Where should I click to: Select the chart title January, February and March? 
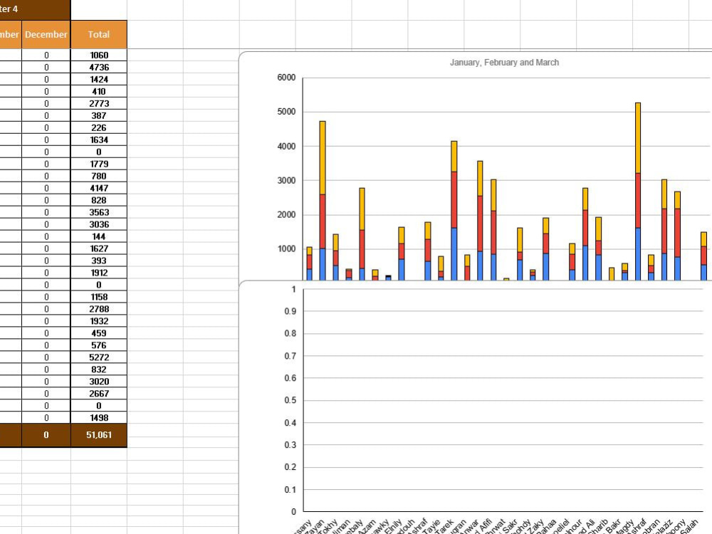tap(504, 63)
